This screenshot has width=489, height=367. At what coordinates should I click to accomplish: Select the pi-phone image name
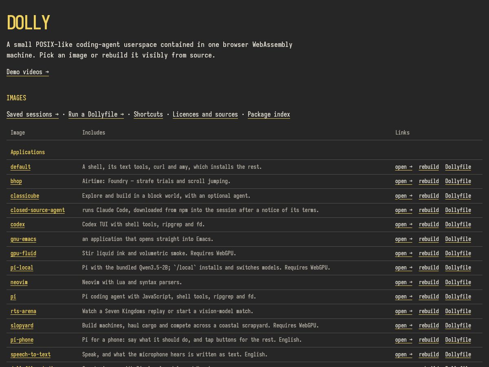coord(22,340)
